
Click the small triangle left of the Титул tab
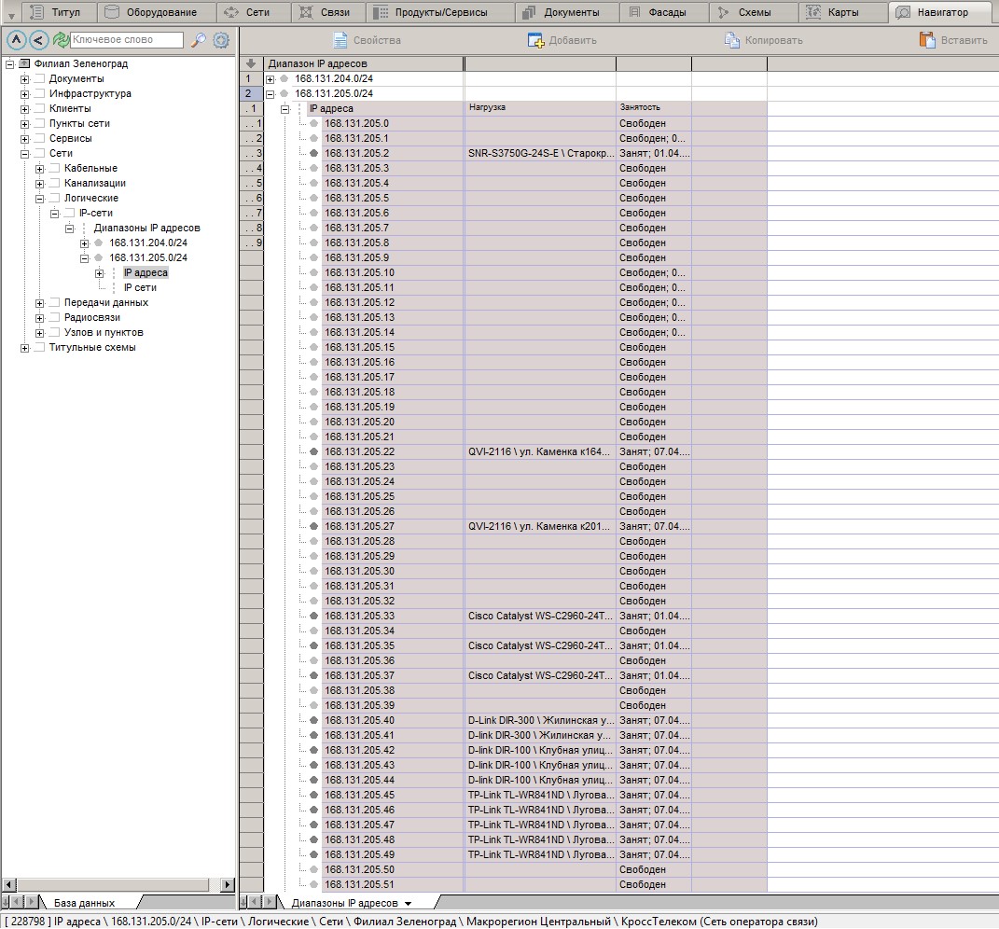point(11,15)
